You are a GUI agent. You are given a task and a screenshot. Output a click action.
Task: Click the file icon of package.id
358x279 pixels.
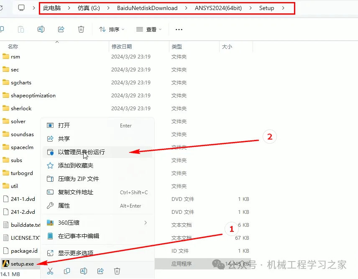pos(6,251)
